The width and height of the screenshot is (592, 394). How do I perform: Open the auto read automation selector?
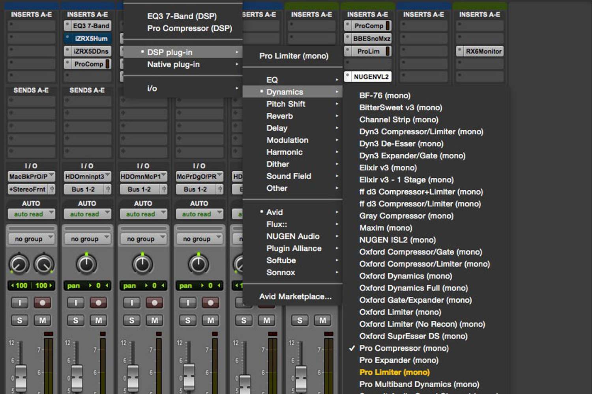pyautogui.click(x=32, y=214)
